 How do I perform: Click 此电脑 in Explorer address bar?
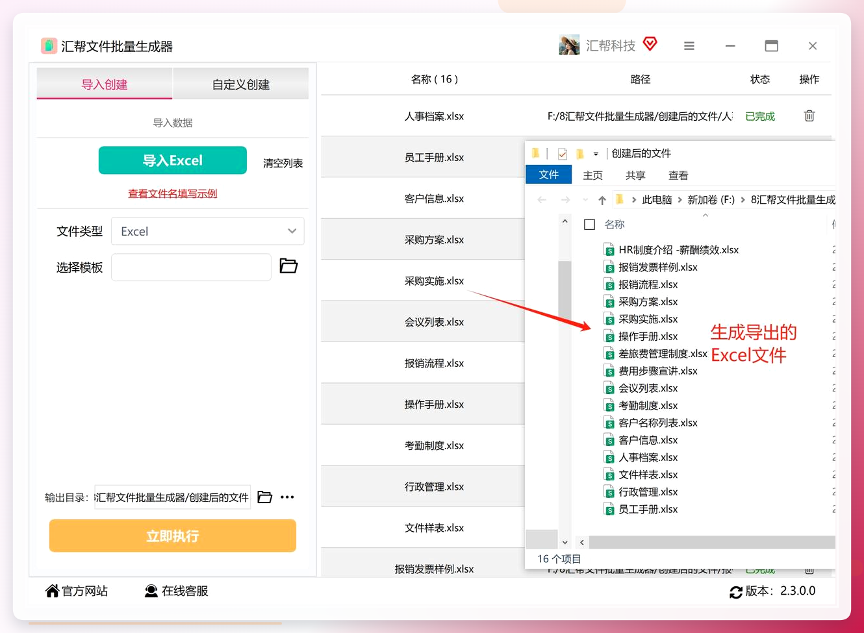657,200
